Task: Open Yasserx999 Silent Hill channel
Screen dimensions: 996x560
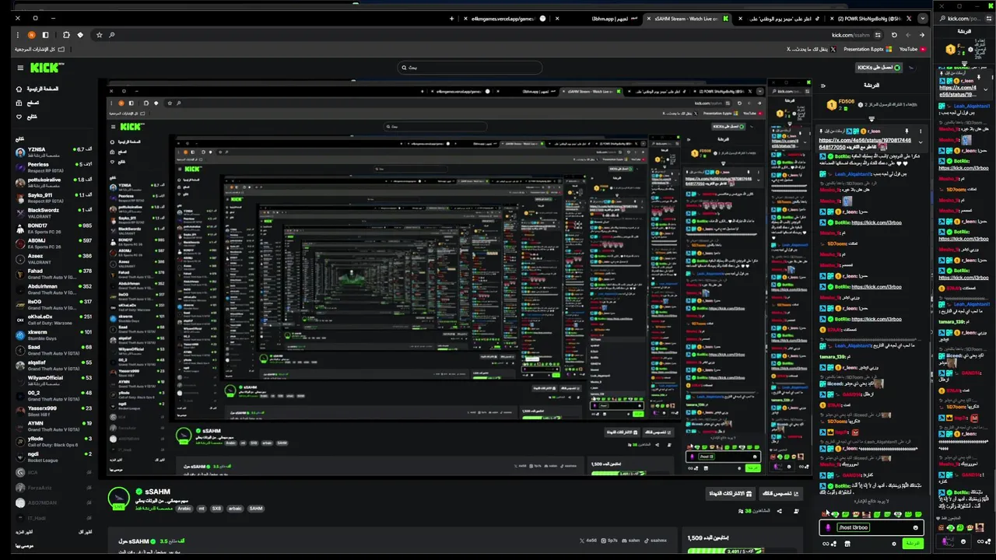Action: (x=53, y=411)
